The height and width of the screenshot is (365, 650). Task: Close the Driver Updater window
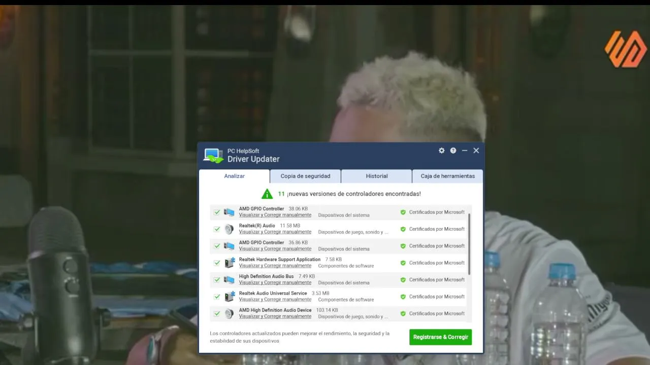tap(476, 151)
